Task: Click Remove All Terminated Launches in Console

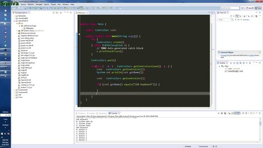Action: click(225, 113)
